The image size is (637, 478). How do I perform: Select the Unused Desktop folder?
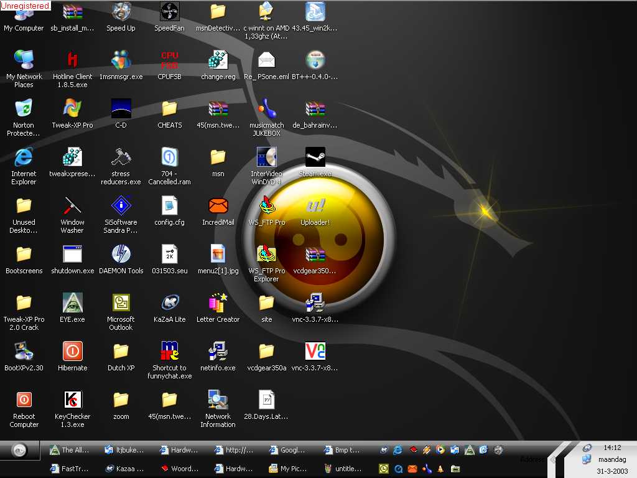click(x=24, y=206)
